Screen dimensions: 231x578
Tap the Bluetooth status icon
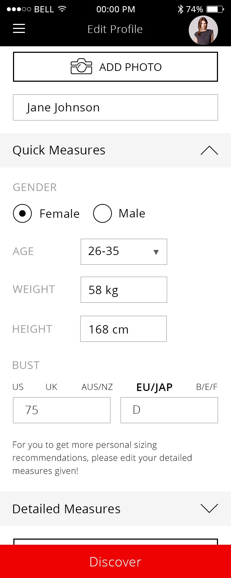(x=180, y=9)
